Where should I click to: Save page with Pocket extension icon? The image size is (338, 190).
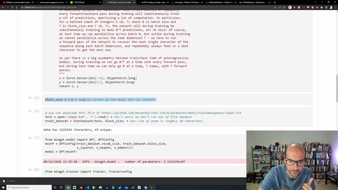(303, 7)
